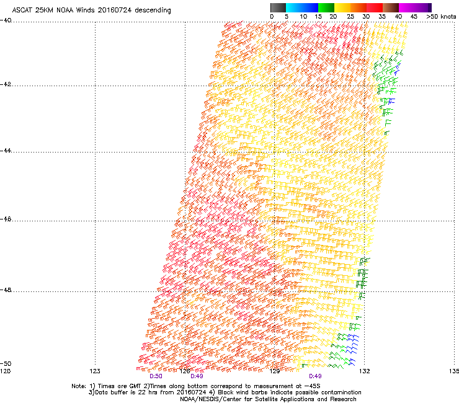
Task: Select the blue 10-15 knots color bar segment
Action: 310,7
